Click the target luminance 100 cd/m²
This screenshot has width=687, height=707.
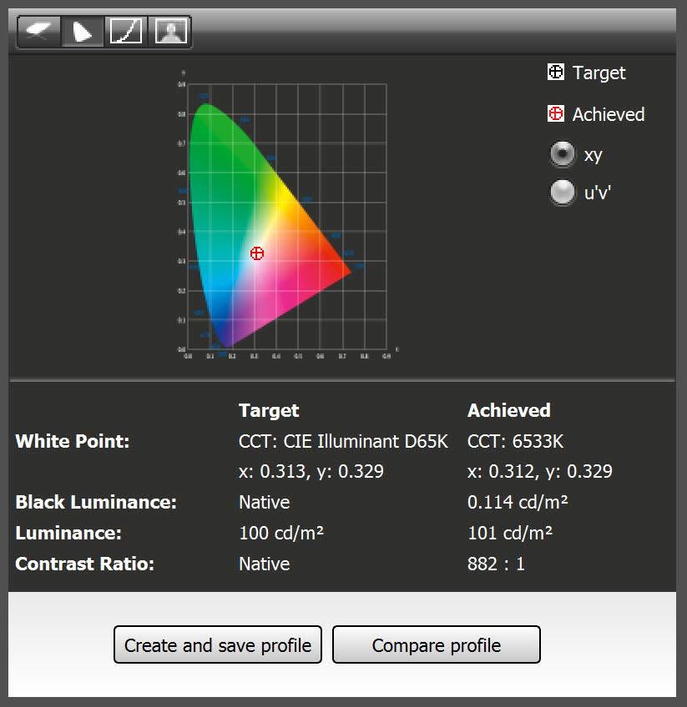(x=281, y=533)
